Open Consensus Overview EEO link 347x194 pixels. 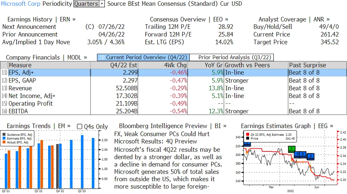tap(189, 19)
